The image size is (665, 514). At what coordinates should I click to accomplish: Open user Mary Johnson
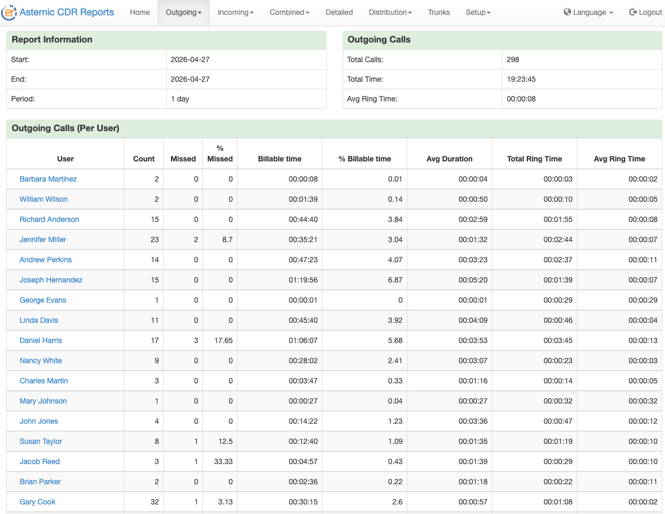[43, 401]
